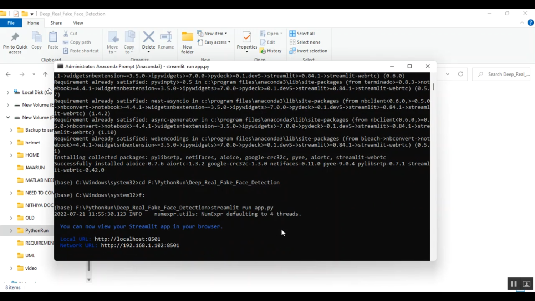This screenshot has width=535, height=301.
Task: Expand the video folder node
Action: 11,268
